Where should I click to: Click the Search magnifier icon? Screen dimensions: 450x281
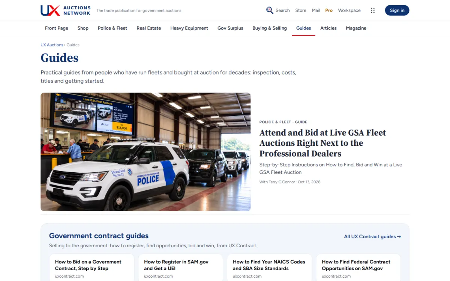(x=270, y=10)
